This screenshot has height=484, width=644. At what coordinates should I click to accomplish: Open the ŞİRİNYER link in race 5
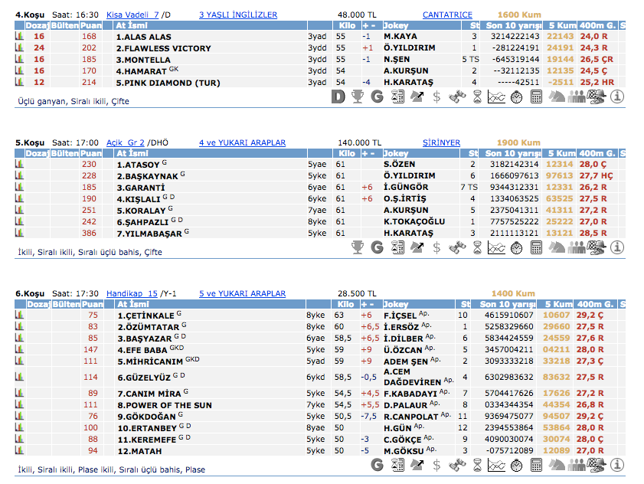[x=441, y=142]
